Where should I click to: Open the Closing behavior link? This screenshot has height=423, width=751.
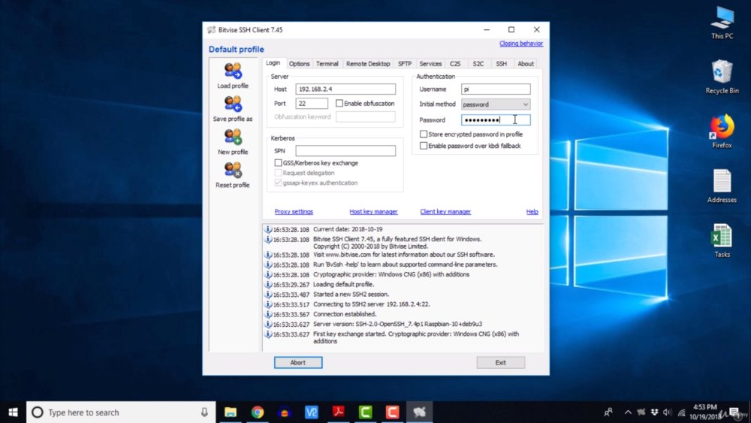521,44
